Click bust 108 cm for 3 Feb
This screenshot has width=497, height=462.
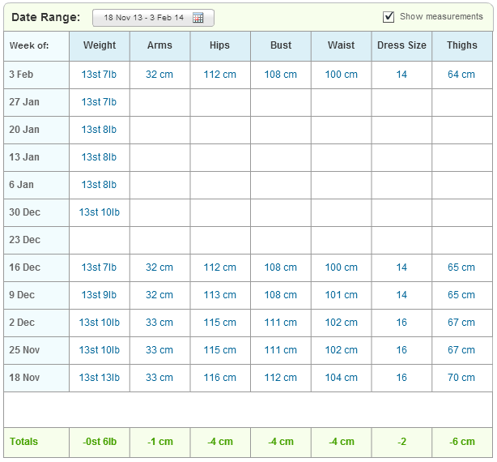[281, 75]
